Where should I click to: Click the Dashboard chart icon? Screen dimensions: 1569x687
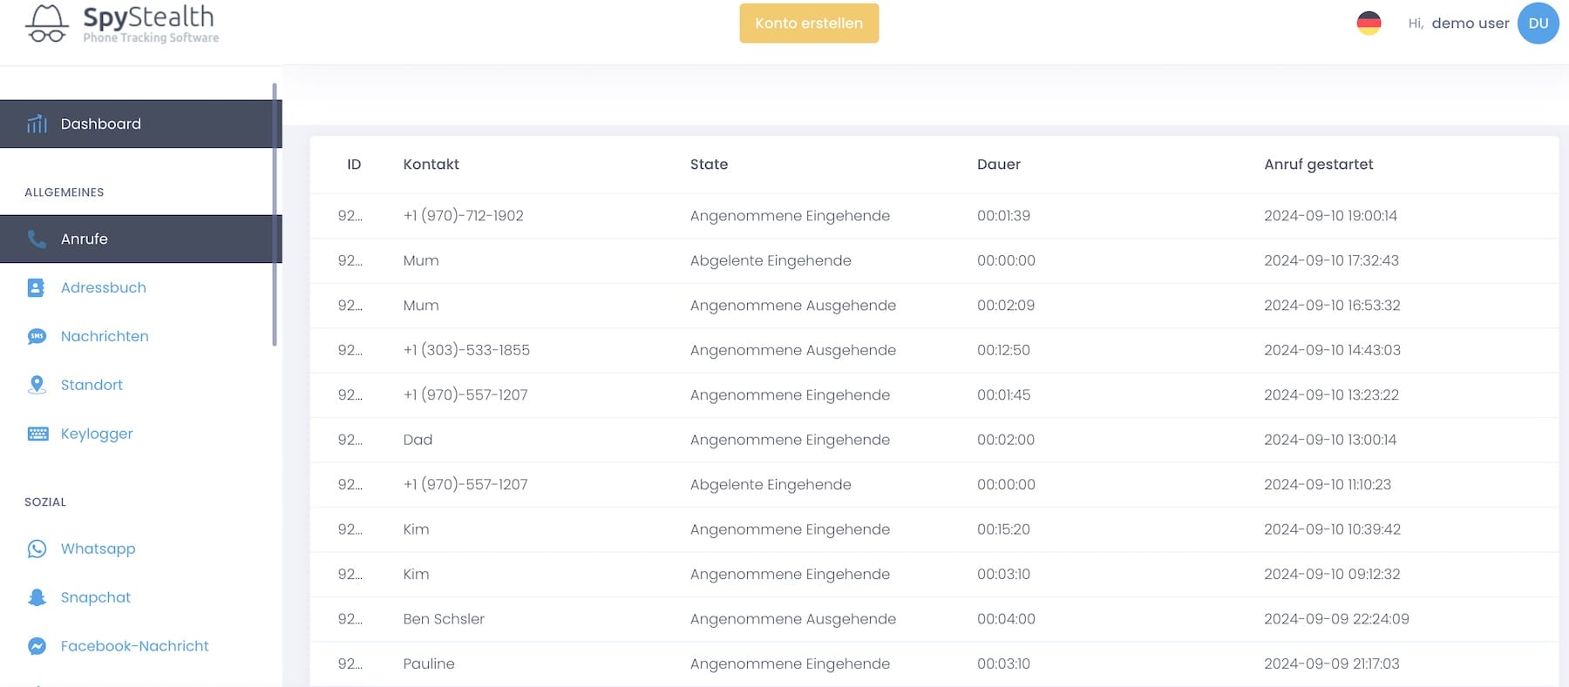37,124
